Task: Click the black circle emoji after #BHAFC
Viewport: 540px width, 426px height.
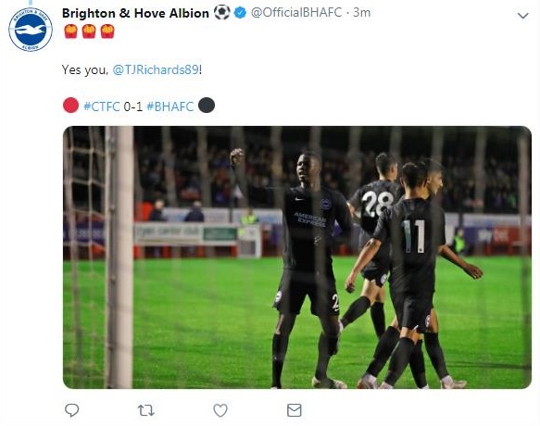Action: point(207,105)
